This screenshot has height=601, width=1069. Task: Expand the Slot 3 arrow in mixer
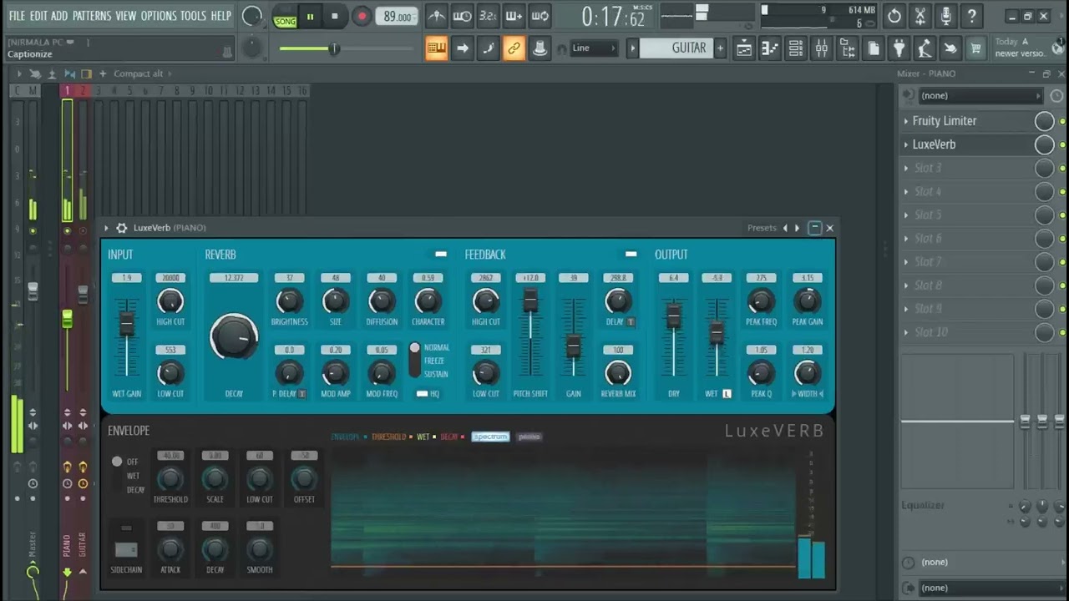(x=906, y=168)
